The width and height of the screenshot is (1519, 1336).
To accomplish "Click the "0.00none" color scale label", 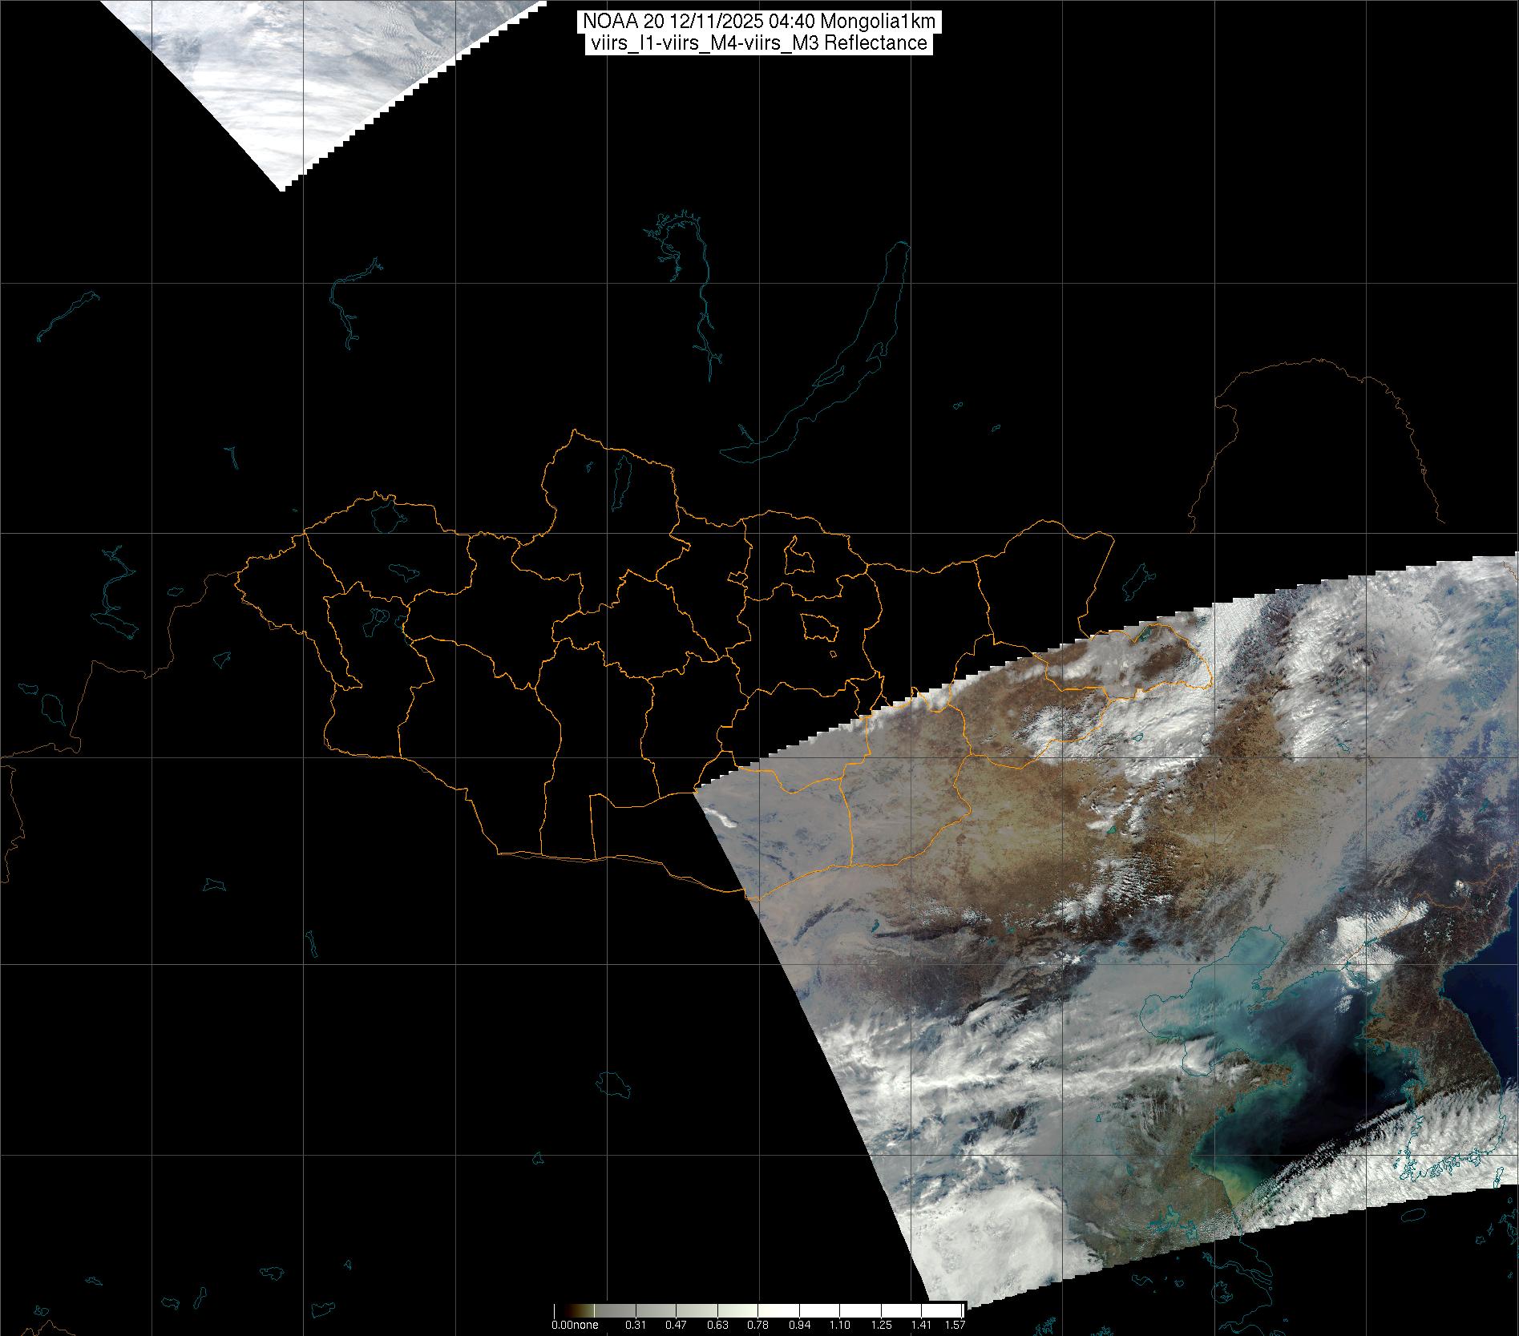I will coord(575,1325).
